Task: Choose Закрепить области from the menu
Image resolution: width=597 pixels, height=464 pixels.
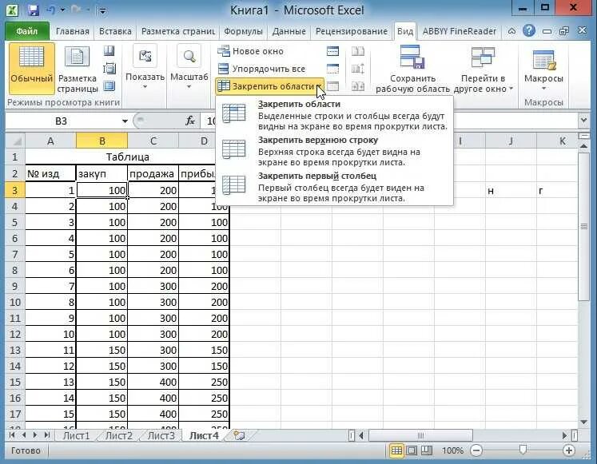Action: (x=334, y=115)
